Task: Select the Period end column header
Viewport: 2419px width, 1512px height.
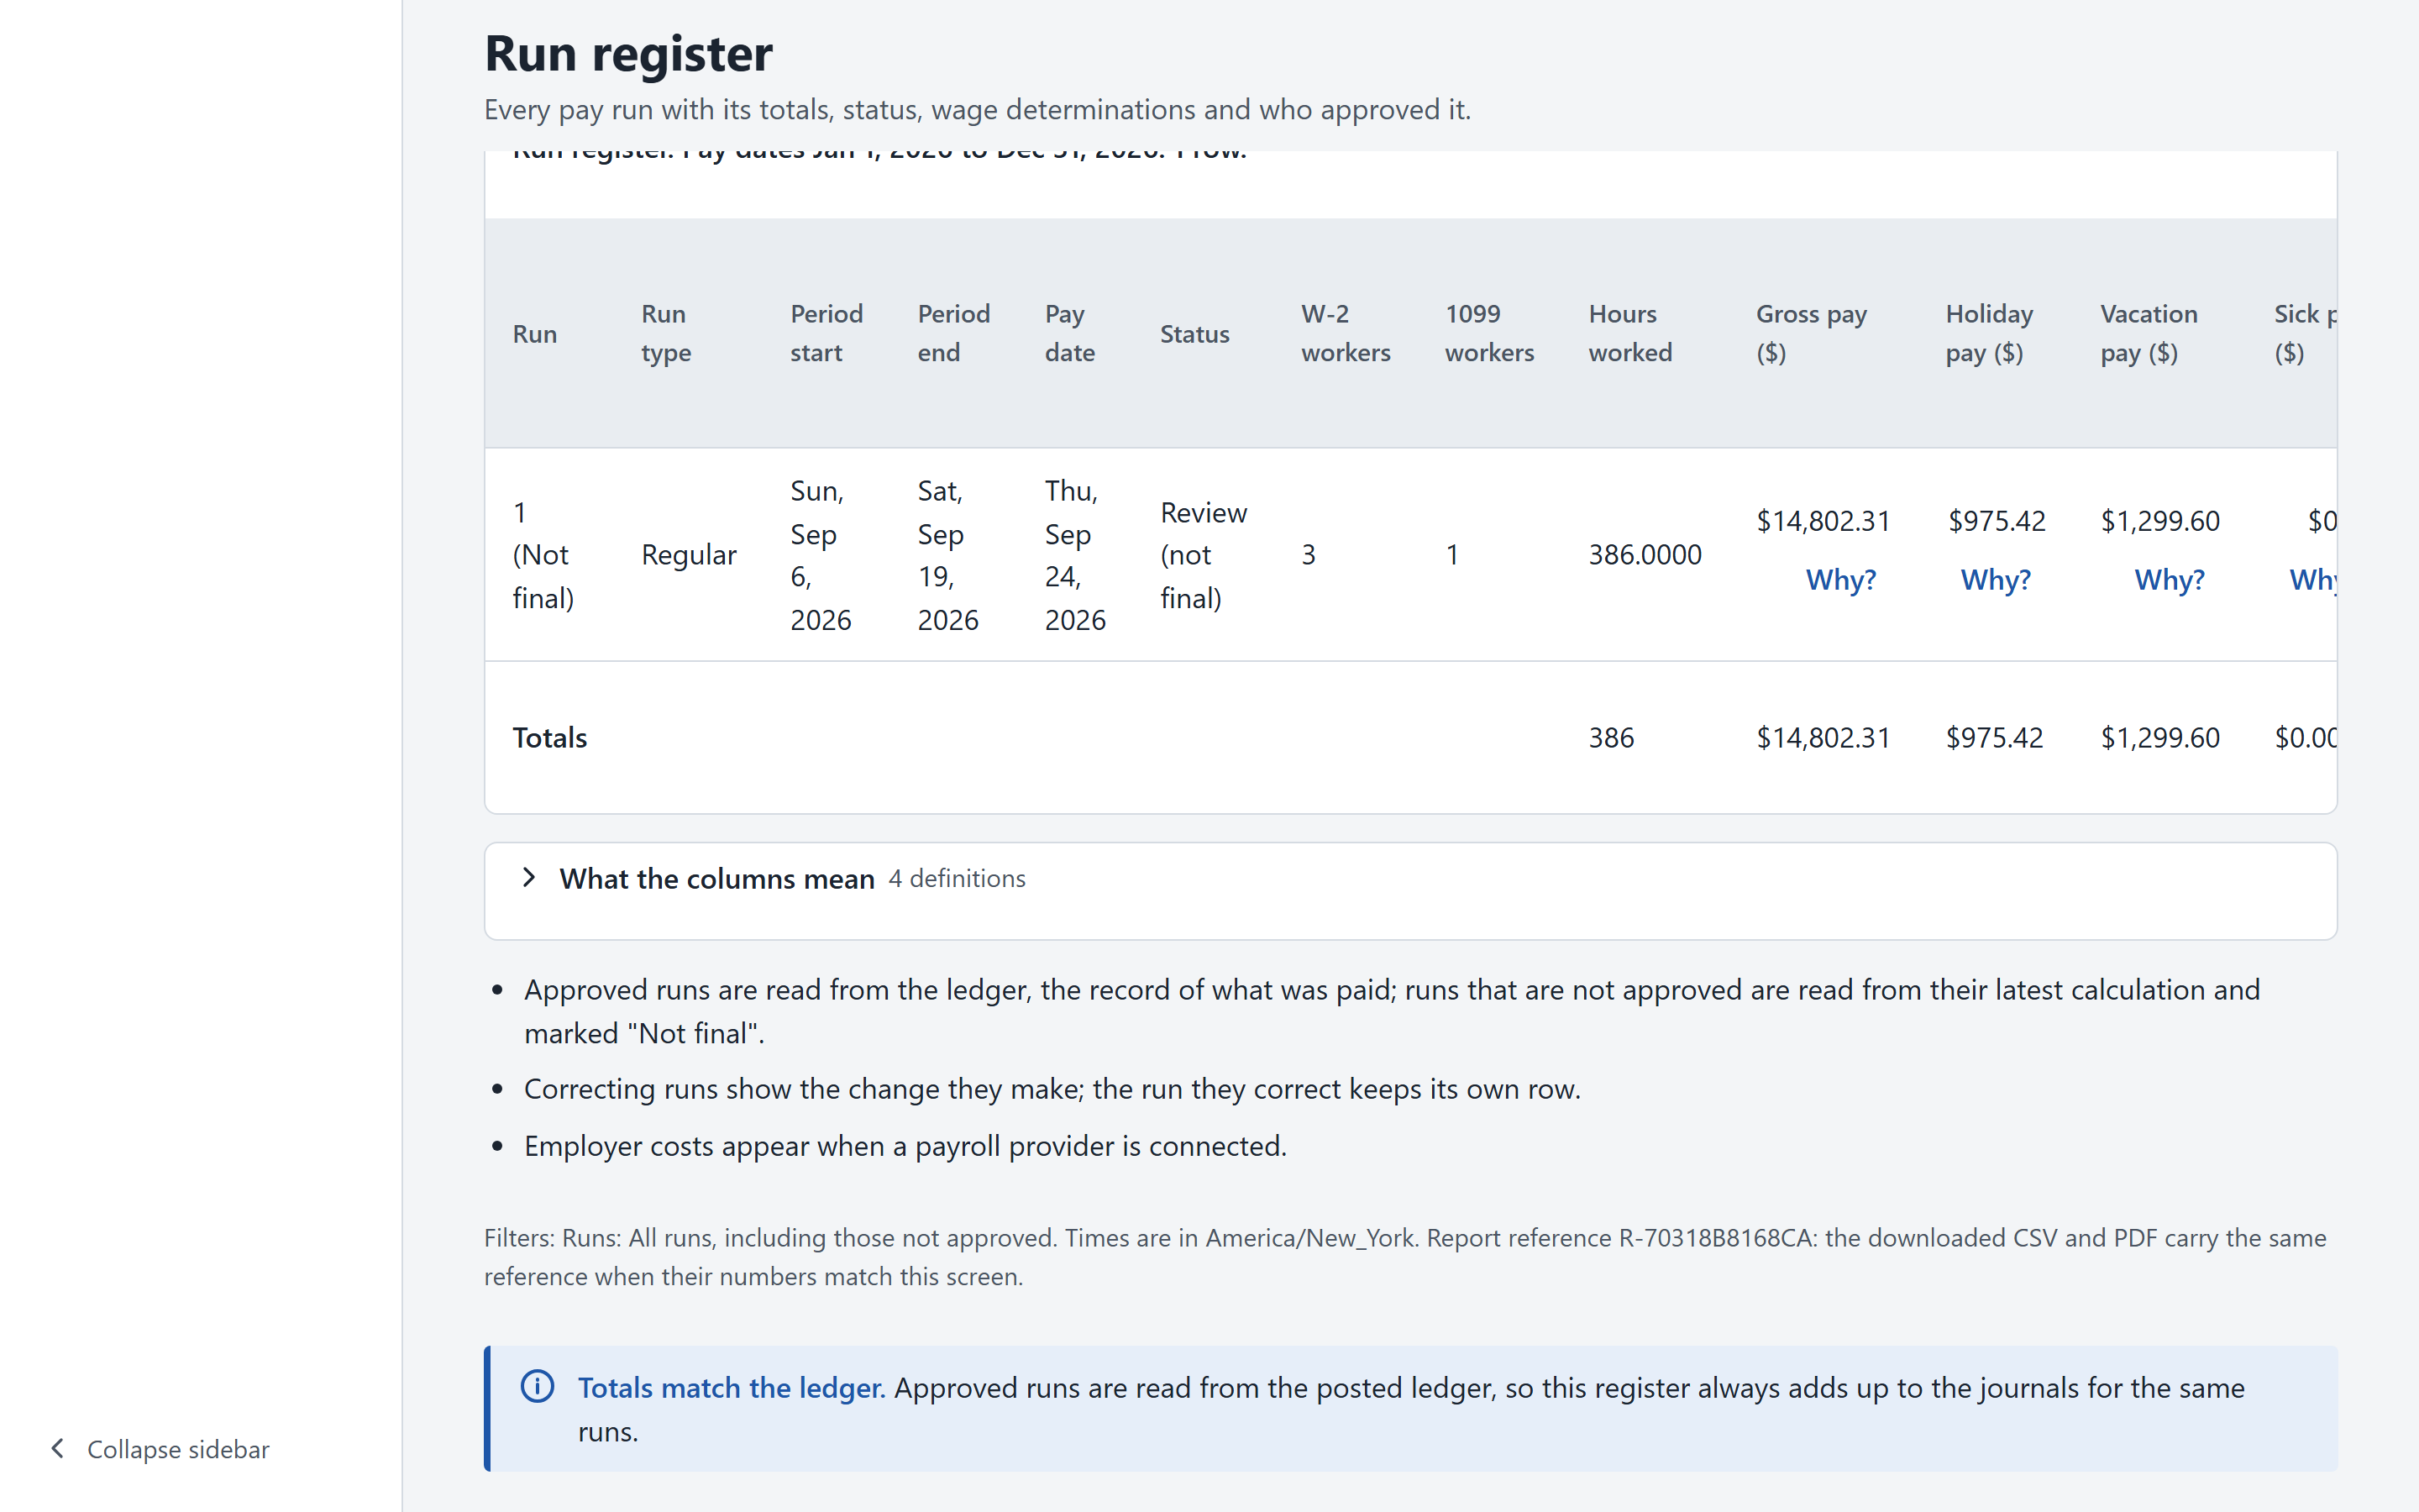Action: click(953, 333)
